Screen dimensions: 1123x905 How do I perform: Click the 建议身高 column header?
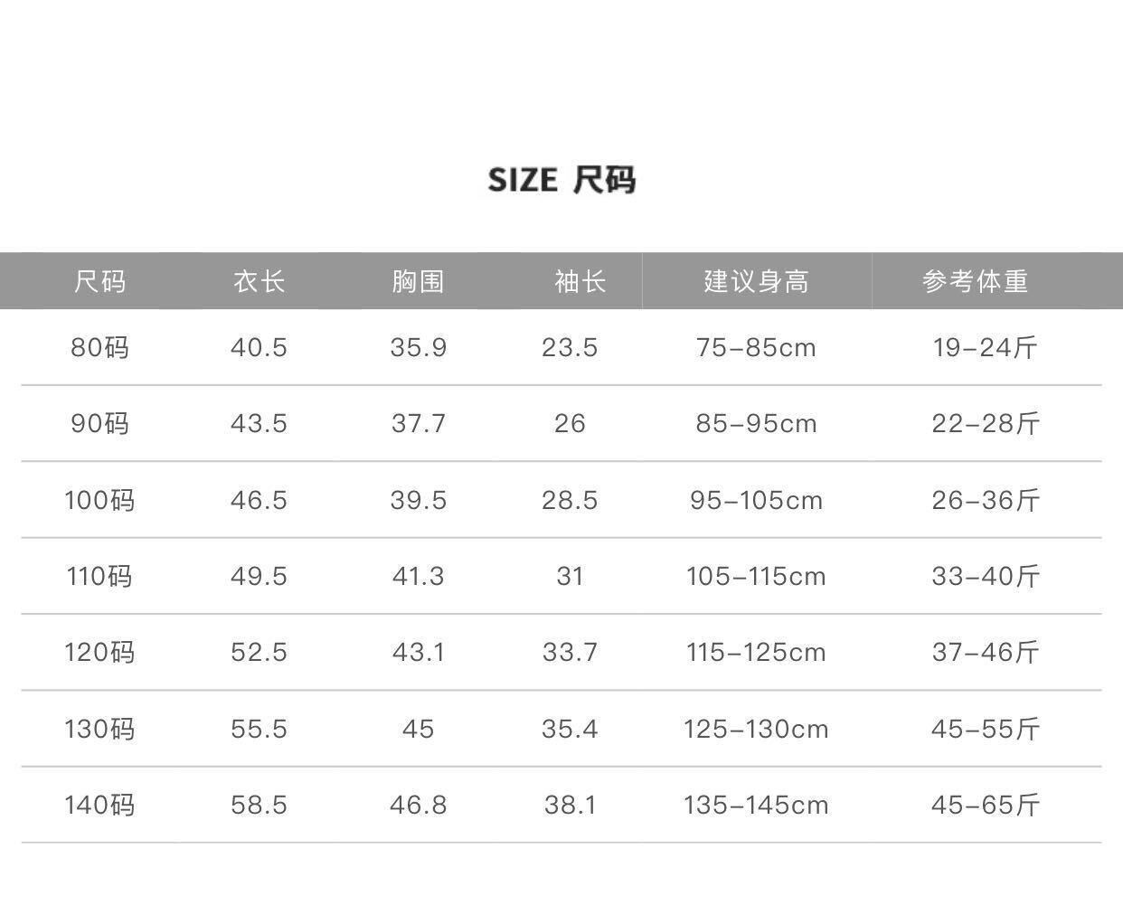[x=757, y=281]
